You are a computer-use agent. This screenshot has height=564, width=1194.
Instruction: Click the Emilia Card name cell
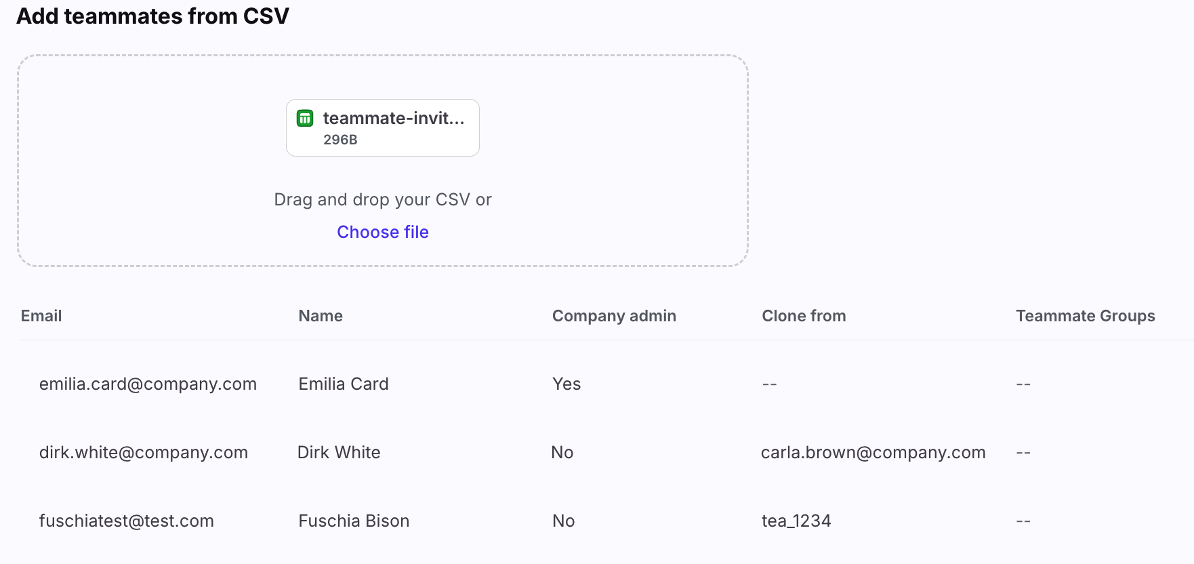344,384
